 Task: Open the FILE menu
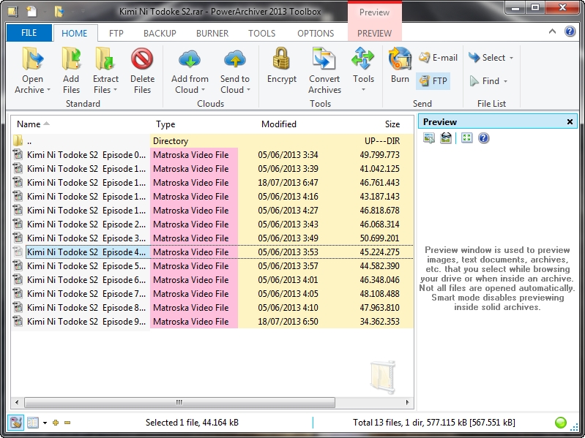coord(29,33)
